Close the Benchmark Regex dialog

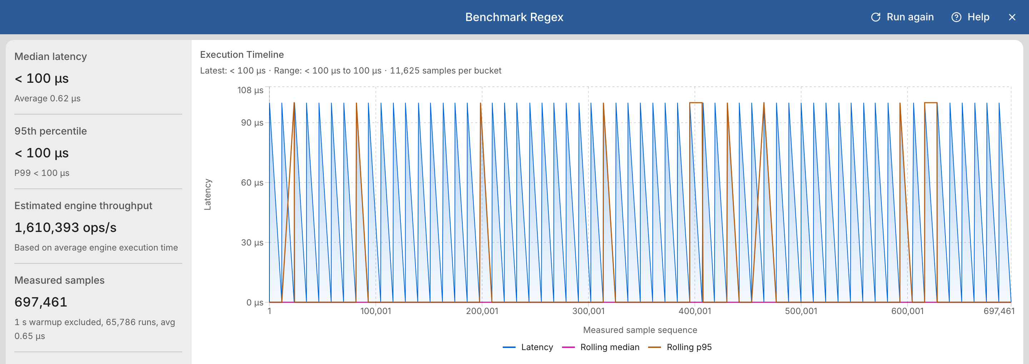1012,17
